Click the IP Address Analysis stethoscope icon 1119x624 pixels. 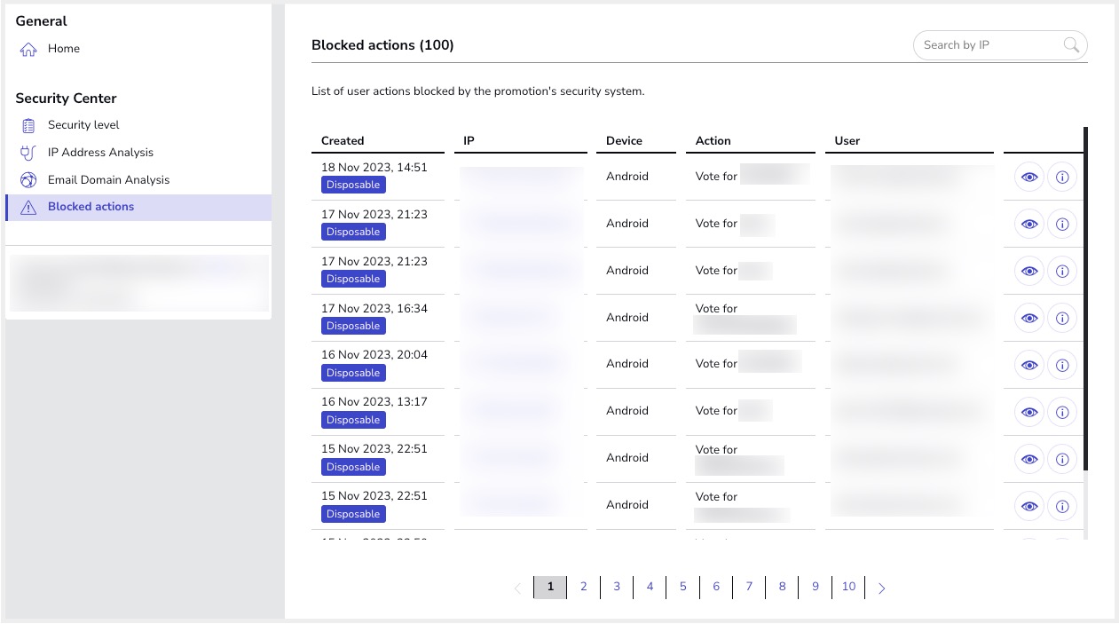(x=28, y=153)
